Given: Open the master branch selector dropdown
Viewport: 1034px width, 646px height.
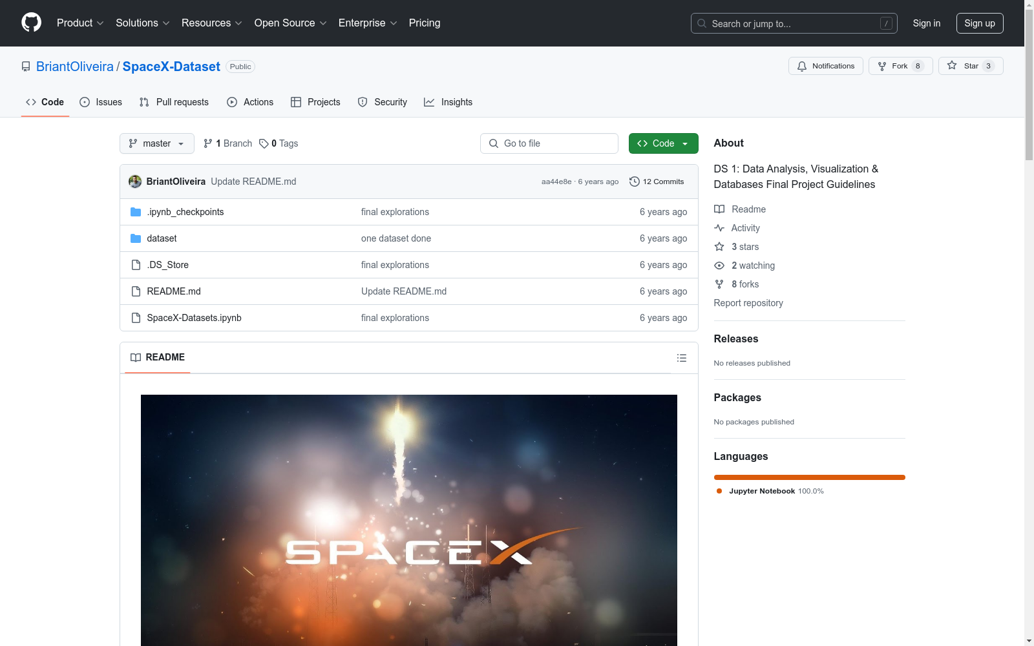Looking at the screenshot, I should tap(157, 143).
